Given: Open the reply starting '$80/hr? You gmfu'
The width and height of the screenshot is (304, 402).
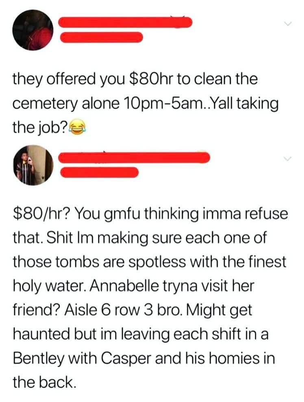Looking at the screenshot, I should [x=150, y=298].
